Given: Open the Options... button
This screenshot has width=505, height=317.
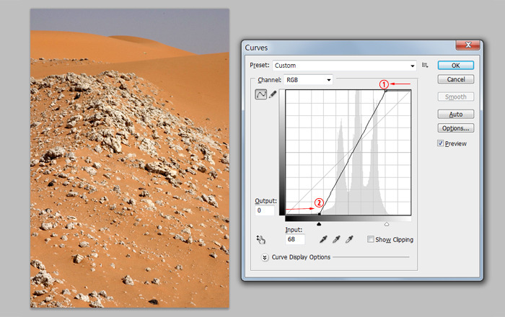Looking at the screenshot, I should pos(456,128).
